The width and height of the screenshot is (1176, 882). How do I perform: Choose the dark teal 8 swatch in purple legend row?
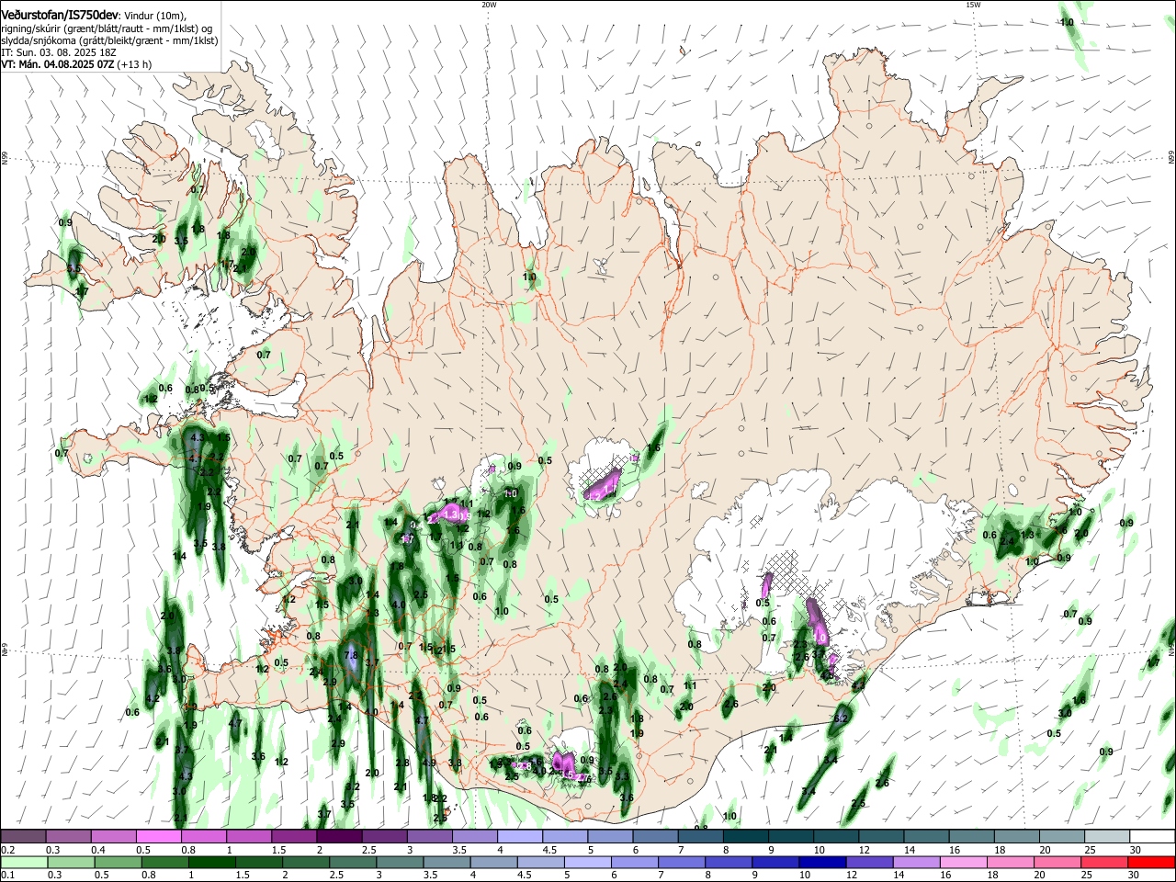click(745, 837)
